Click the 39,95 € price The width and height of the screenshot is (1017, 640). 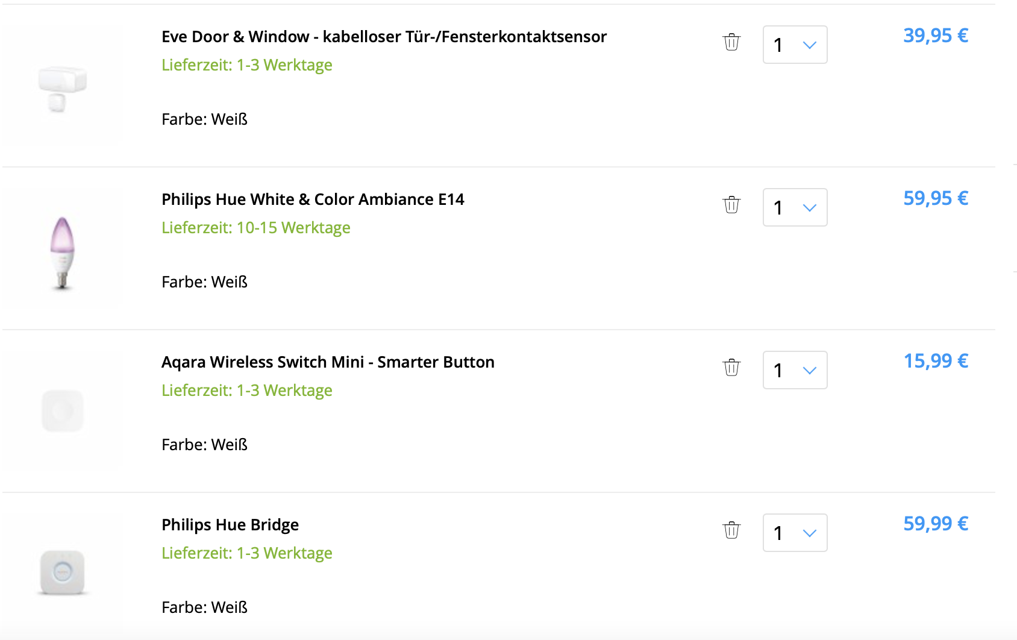pyautogui.click(x=935, y=36)
